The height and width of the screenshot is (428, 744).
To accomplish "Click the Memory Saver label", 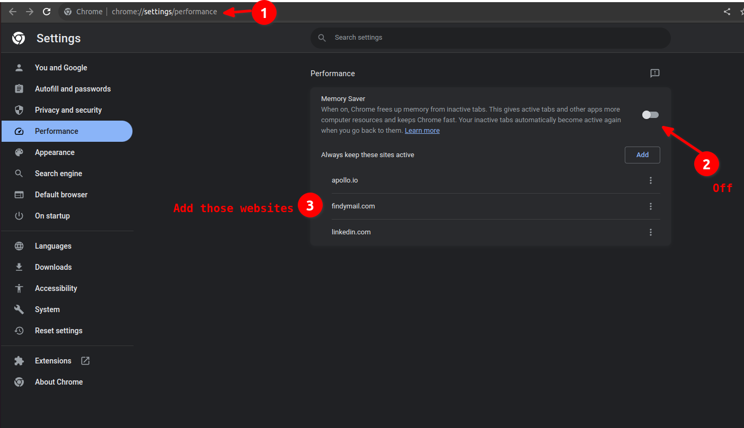I will (343, 99).
